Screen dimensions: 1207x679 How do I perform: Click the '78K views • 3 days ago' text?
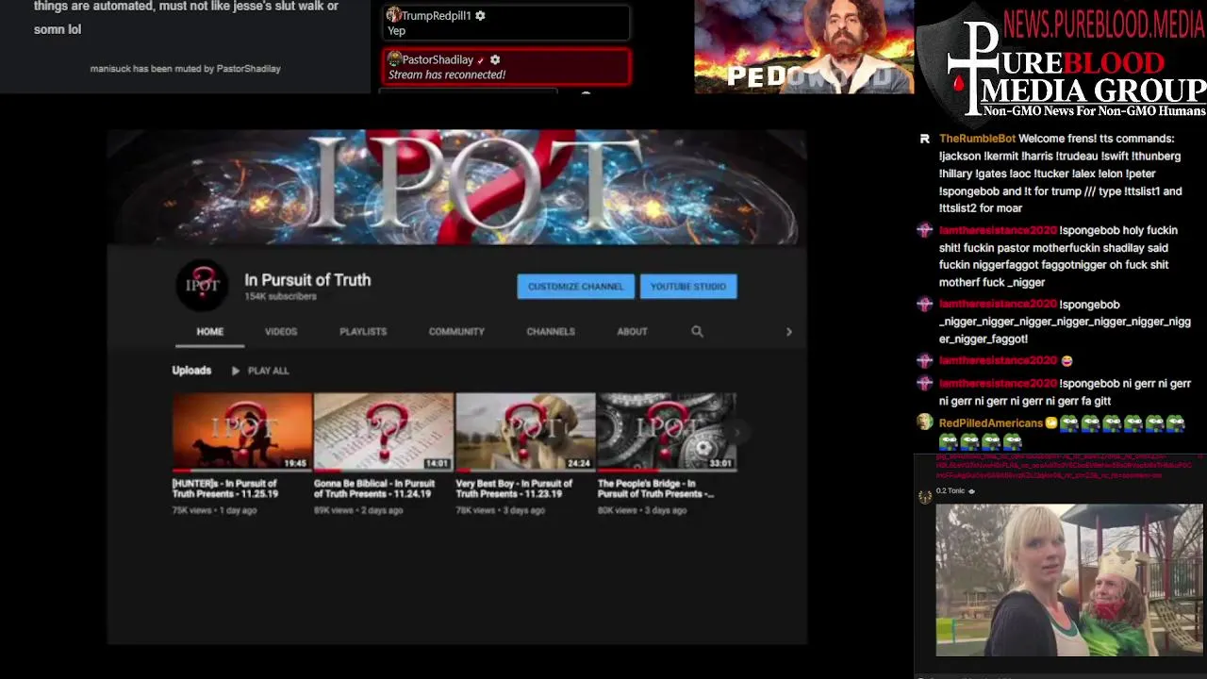(x=501, y=510)
